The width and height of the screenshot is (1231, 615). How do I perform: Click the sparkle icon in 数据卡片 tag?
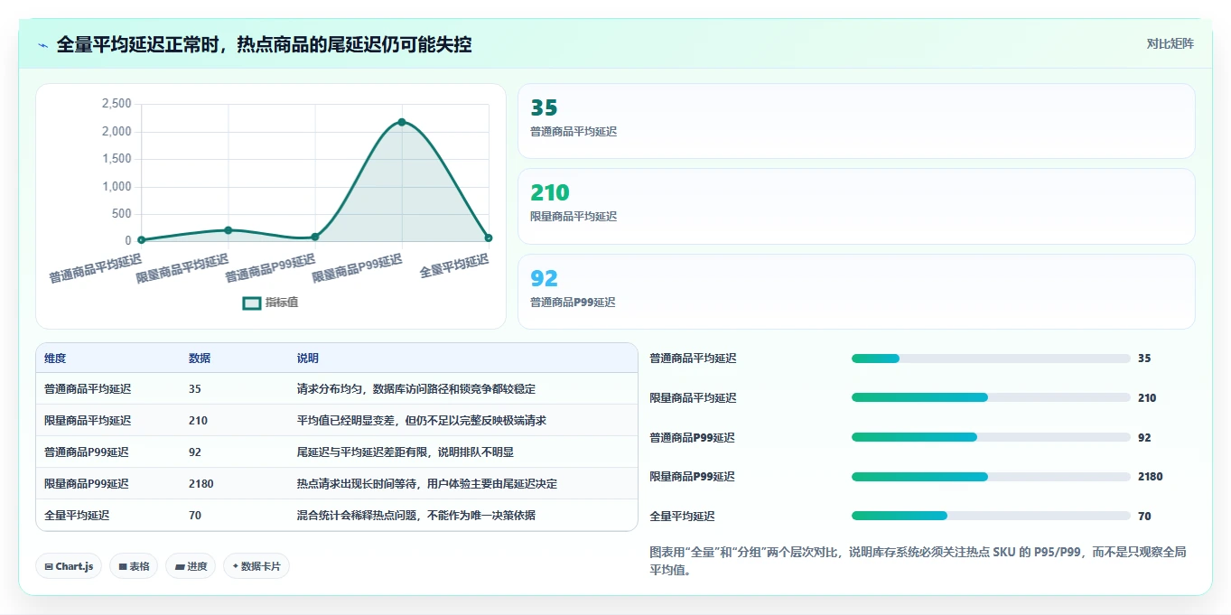coord(236,566)
